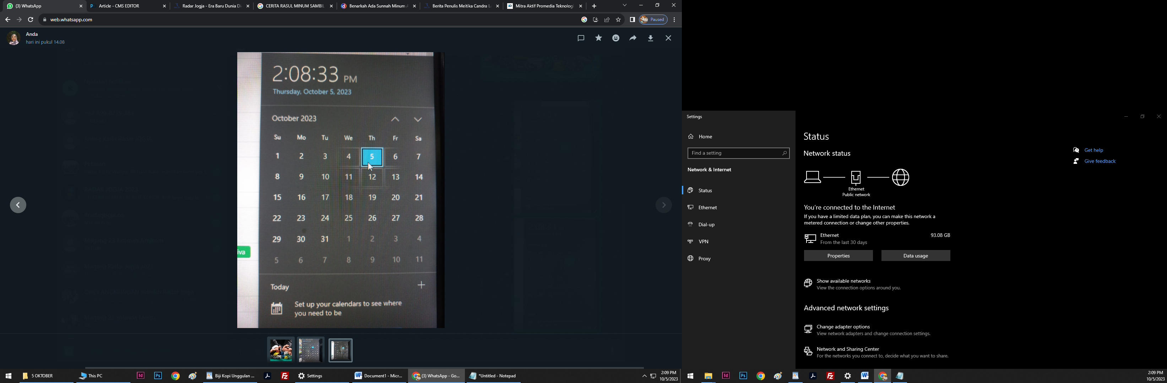Open the Get help link
1167x383 pixels.
(1093, 150)
